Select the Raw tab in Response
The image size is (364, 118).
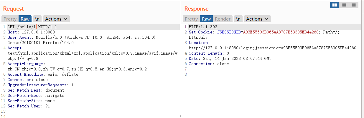(206, 19)
